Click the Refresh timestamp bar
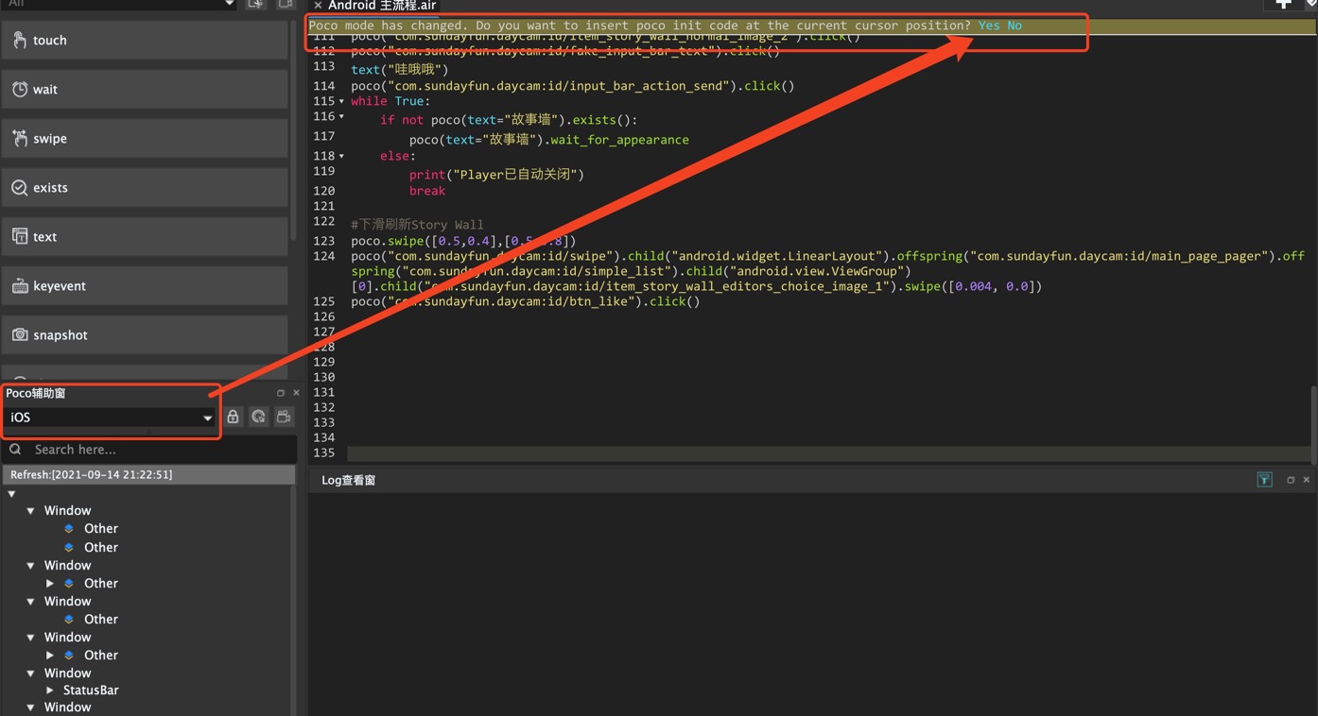Viewport: 1318px width, 716px height. [x=148, y=474]
